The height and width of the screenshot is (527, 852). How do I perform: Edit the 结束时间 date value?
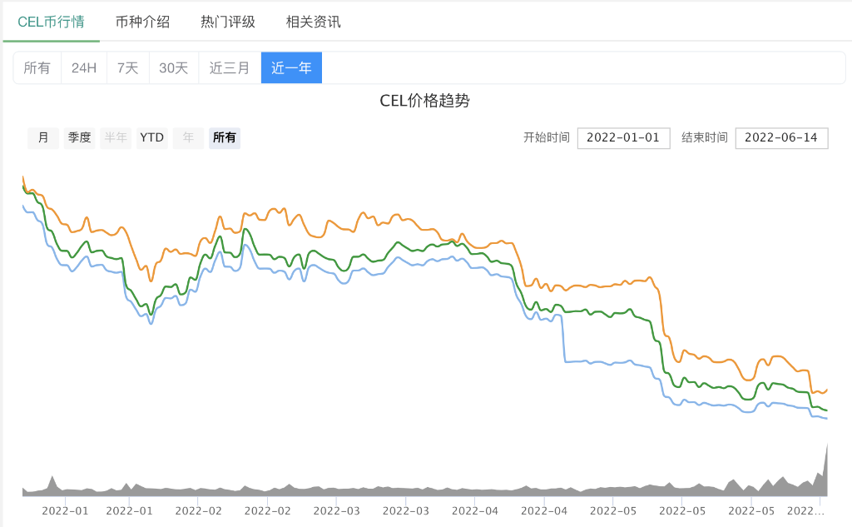click(781, 137)
